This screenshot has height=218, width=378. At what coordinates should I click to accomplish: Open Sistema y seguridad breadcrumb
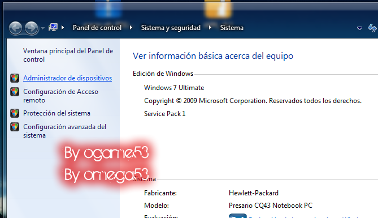(171, 28)
